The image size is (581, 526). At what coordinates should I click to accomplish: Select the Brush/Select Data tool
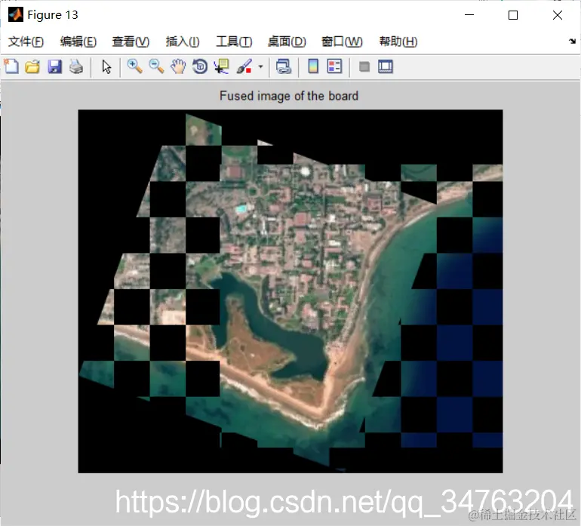[244, 66]
